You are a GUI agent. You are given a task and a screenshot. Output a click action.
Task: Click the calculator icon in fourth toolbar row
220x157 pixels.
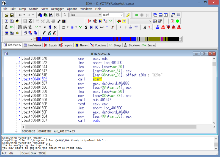pos(7,33)
